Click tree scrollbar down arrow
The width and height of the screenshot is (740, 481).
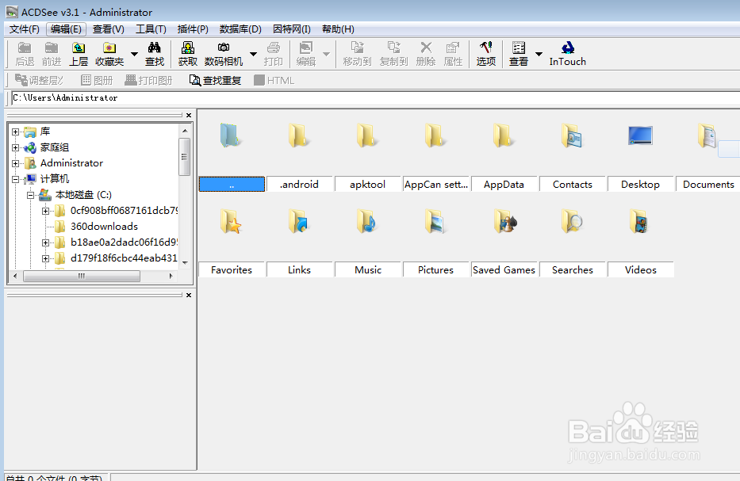click(185, 263)
